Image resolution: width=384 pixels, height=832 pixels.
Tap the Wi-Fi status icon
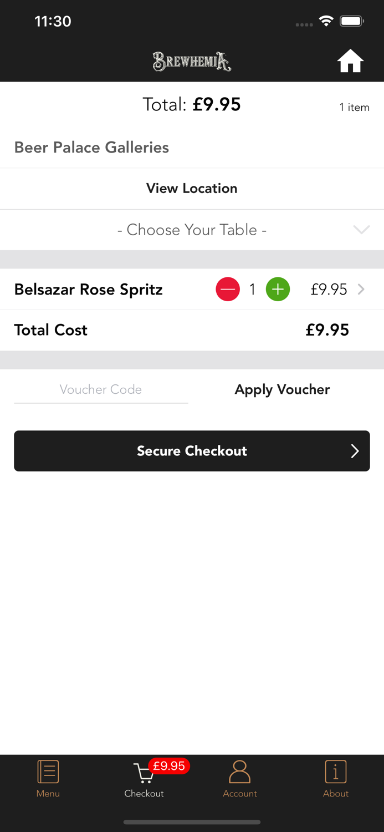[326, 21]
